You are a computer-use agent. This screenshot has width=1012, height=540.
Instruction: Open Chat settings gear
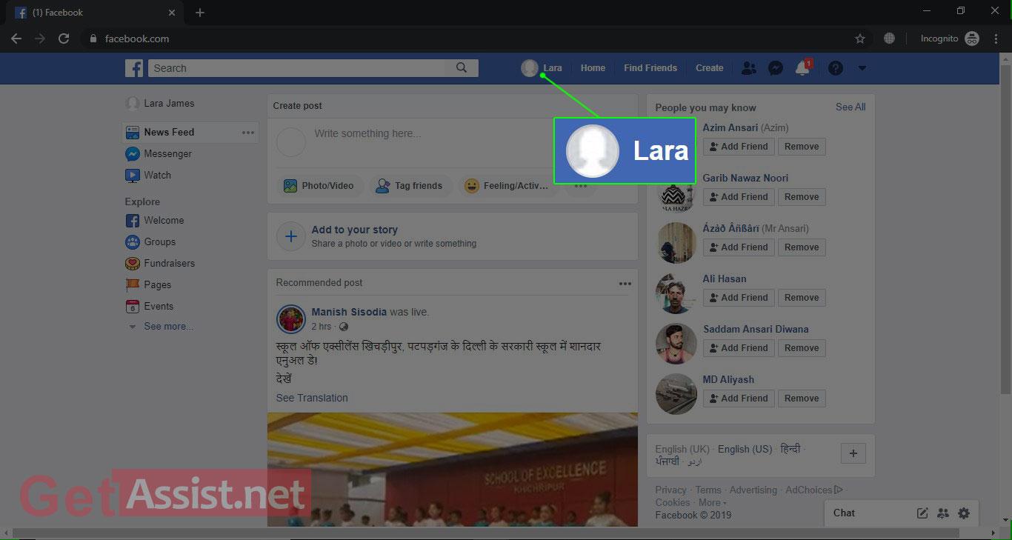(x=964, y=513)
